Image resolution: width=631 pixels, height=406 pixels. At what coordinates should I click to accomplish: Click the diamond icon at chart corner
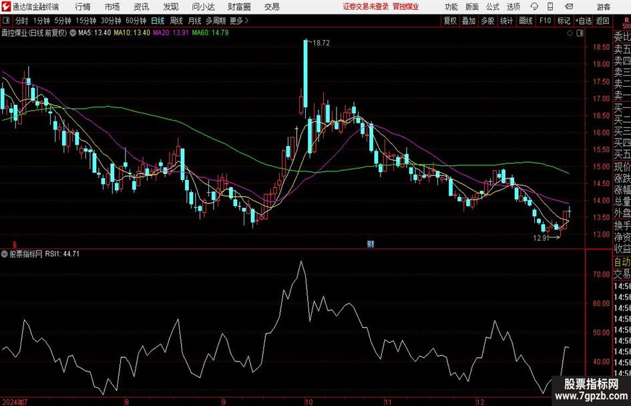pos(570,33)
